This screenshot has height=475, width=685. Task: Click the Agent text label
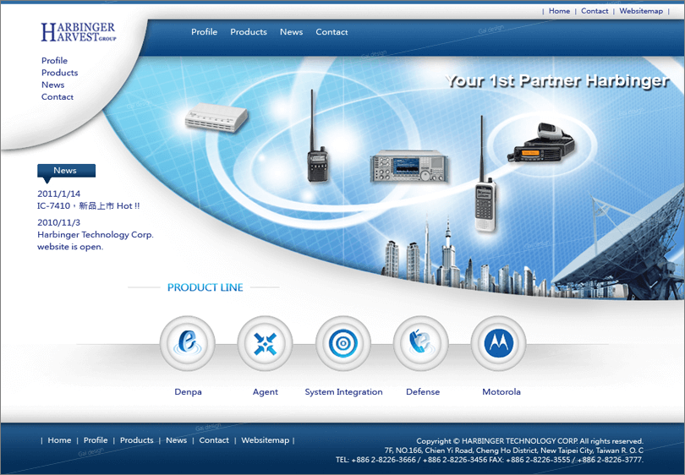[x=266, y=391]
